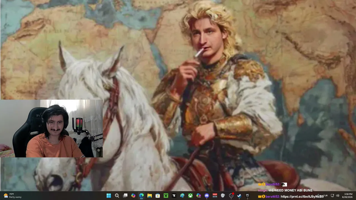
Task: Click the streamer webcam overlay
Action: pyautogui.click(x=51, y=129)
